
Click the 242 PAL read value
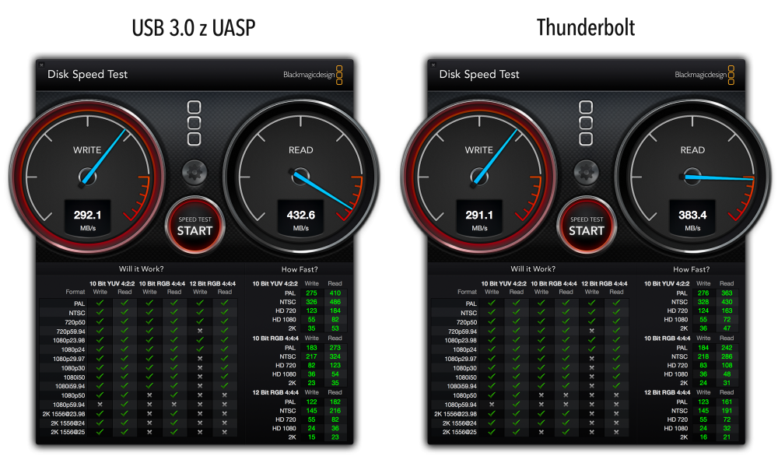[x=727, y=347]
